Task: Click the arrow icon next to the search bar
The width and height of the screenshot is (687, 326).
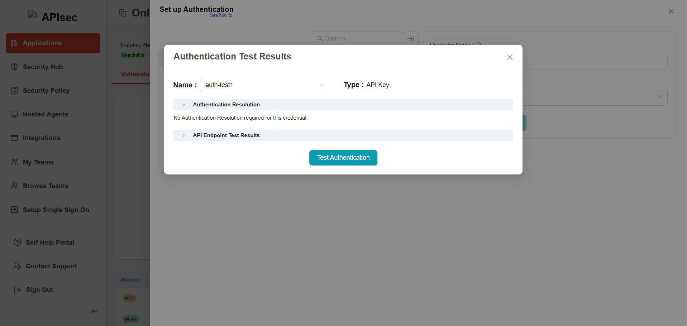Action: click(x=410, y=38)
